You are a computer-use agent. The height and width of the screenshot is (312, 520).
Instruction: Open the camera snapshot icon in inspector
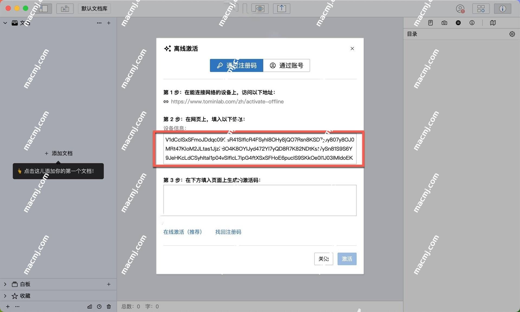444,23
